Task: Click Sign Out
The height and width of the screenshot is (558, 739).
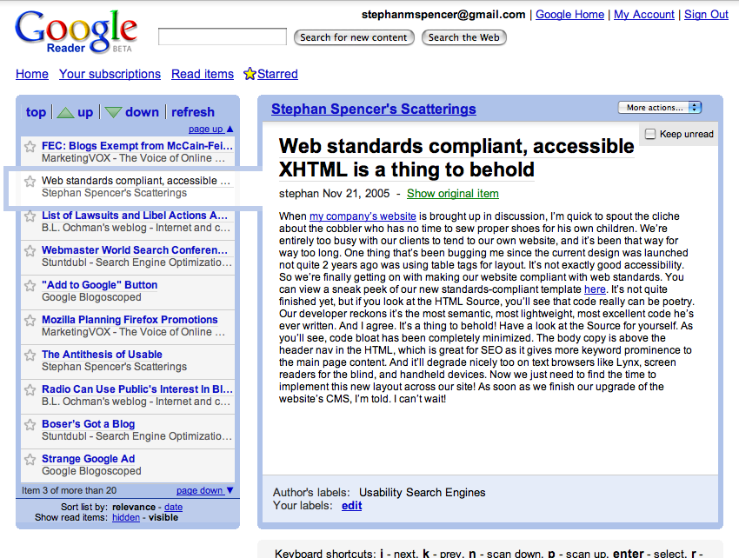Action: pos(706,15)
